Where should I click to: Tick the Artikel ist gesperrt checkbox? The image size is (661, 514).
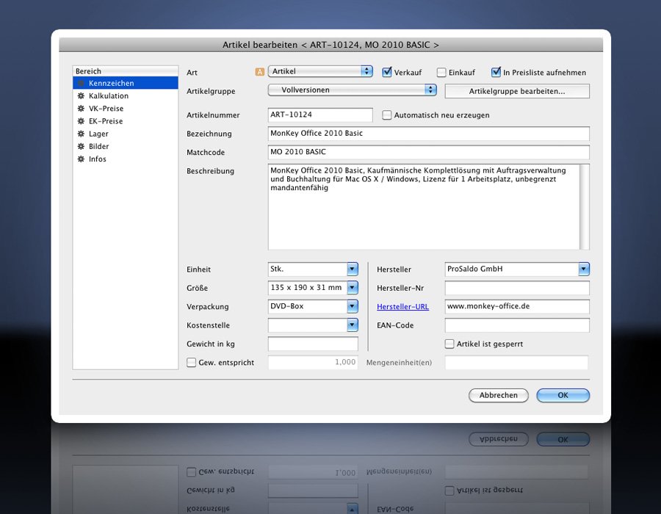(x=449, y=344)
